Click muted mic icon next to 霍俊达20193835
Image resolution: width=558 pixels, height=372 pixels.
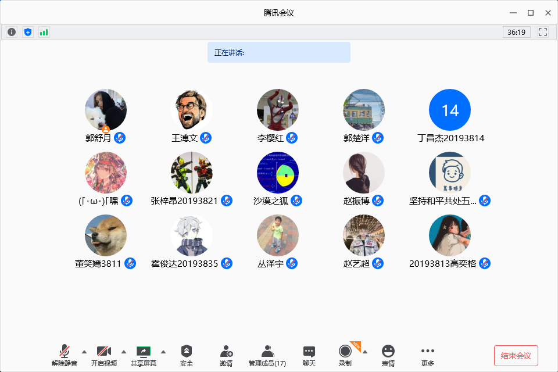[x=227, y=263]
